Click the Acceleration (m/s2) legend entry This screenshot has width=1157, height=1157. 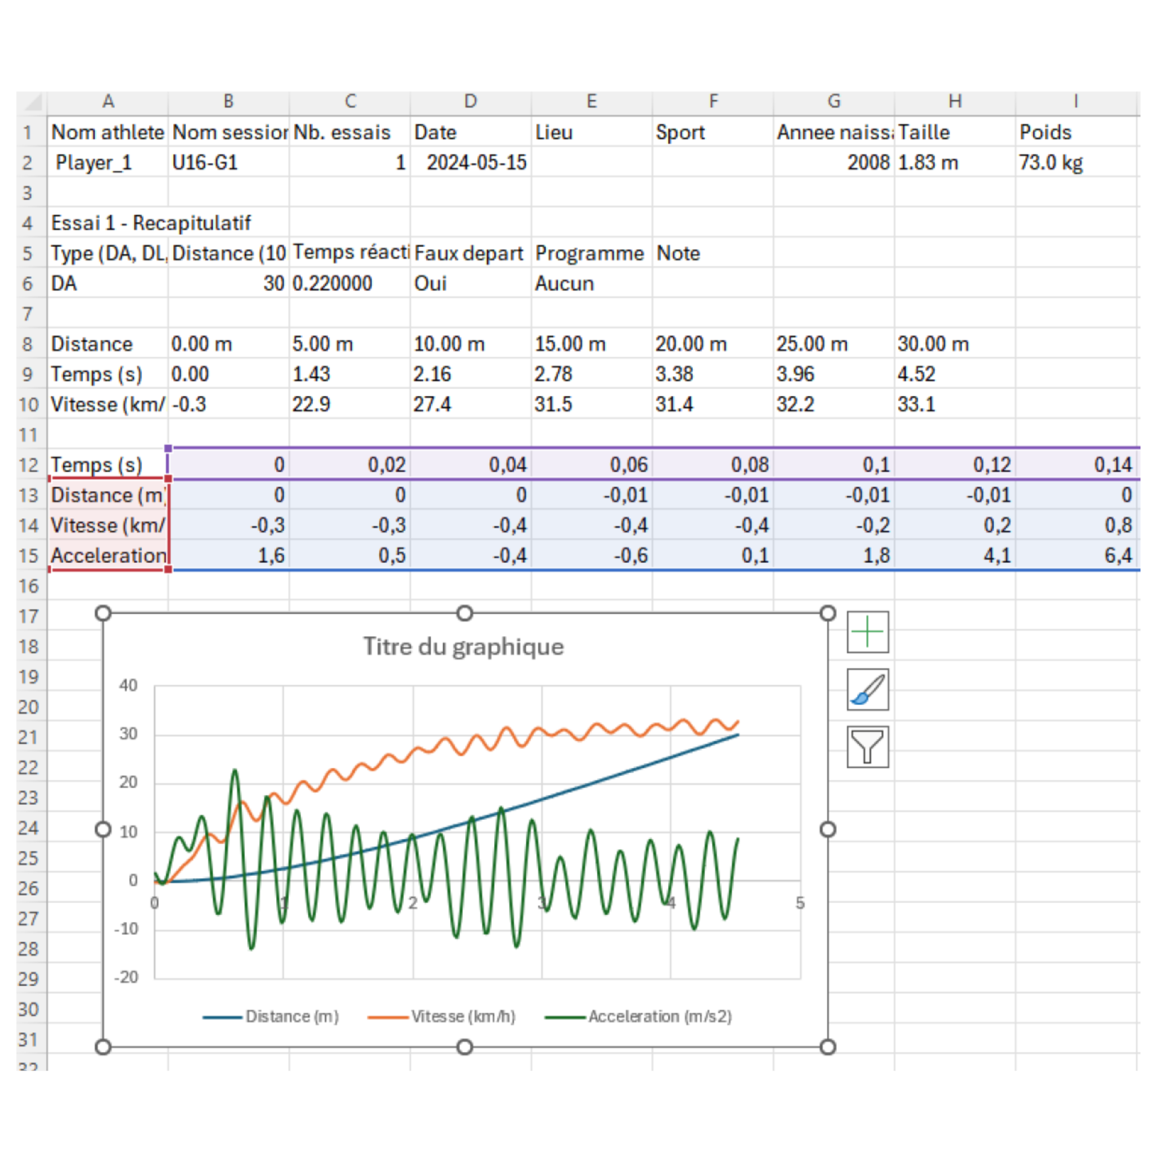click(659, 1016)
